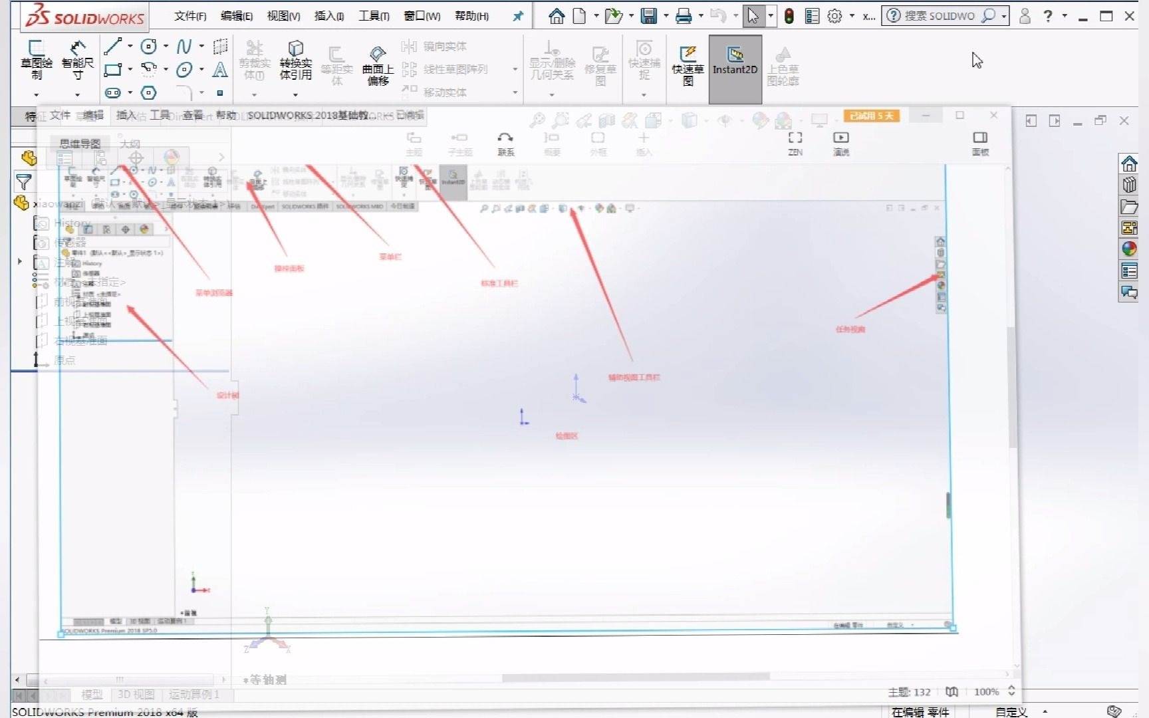Toggle 快速草图 rapid sketch mode
Image resolution: width=1149 pixels, height=718 pixels.
[688, 64]
